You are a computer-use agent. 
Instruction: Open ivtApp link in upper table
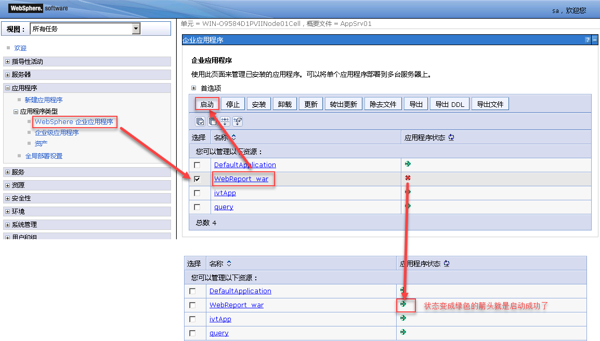tap(225, 193)
